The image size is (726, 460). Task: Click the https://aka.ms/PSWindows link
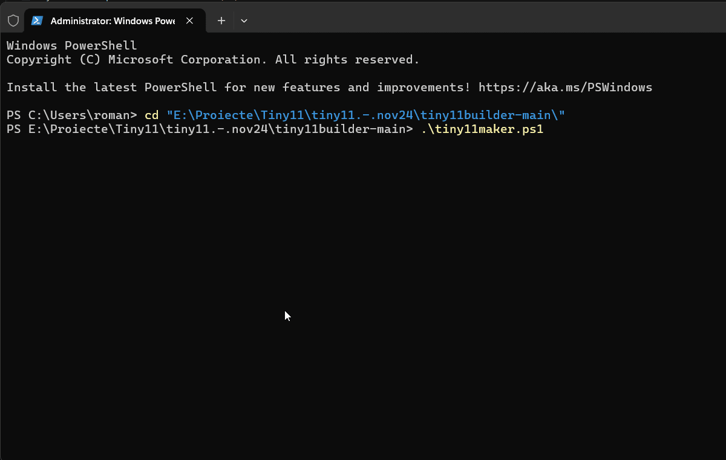[x=565, y=88]
